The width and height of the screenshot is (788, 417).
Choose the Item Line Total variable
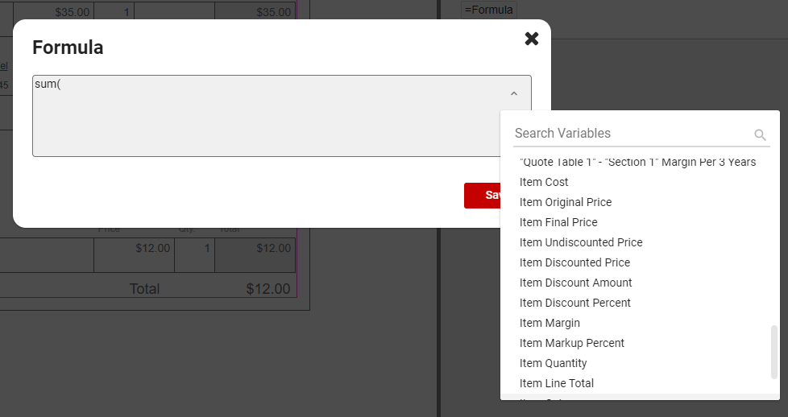tap(556, 383)
